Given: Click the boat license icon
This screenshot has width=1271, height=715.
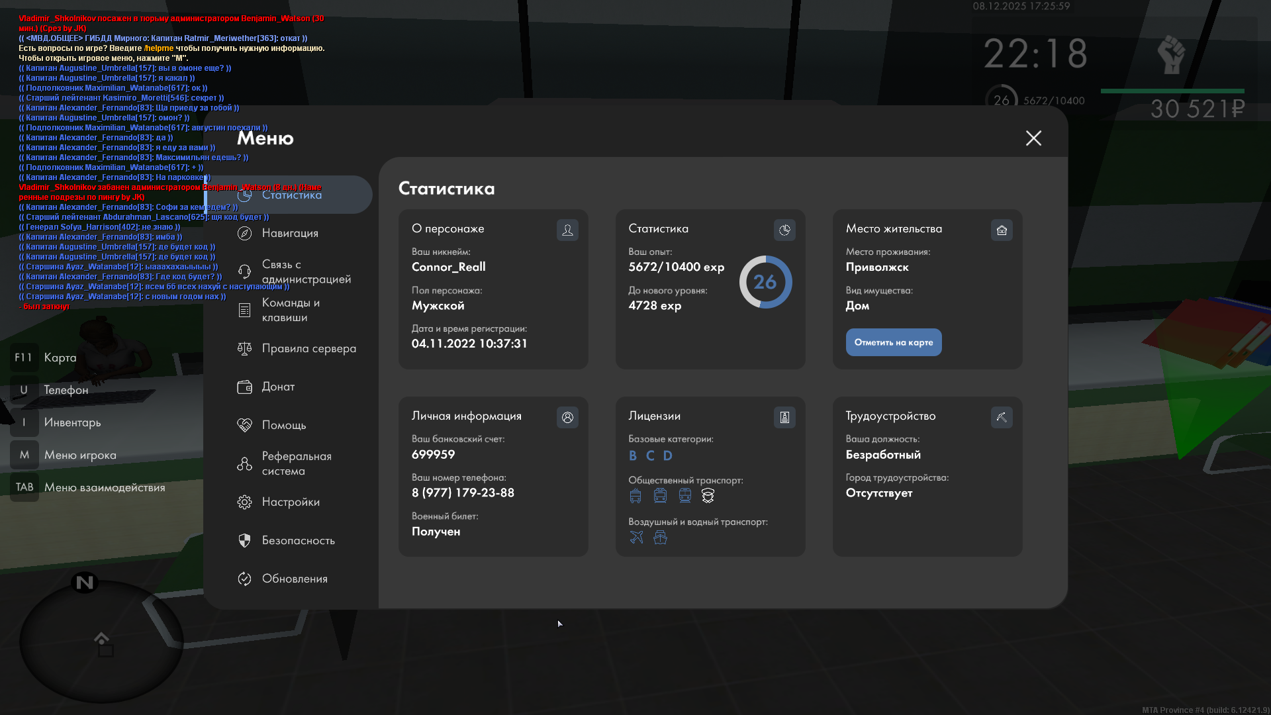Looking at the screenshot, I should pyautogui.click(x=660, y=537).
